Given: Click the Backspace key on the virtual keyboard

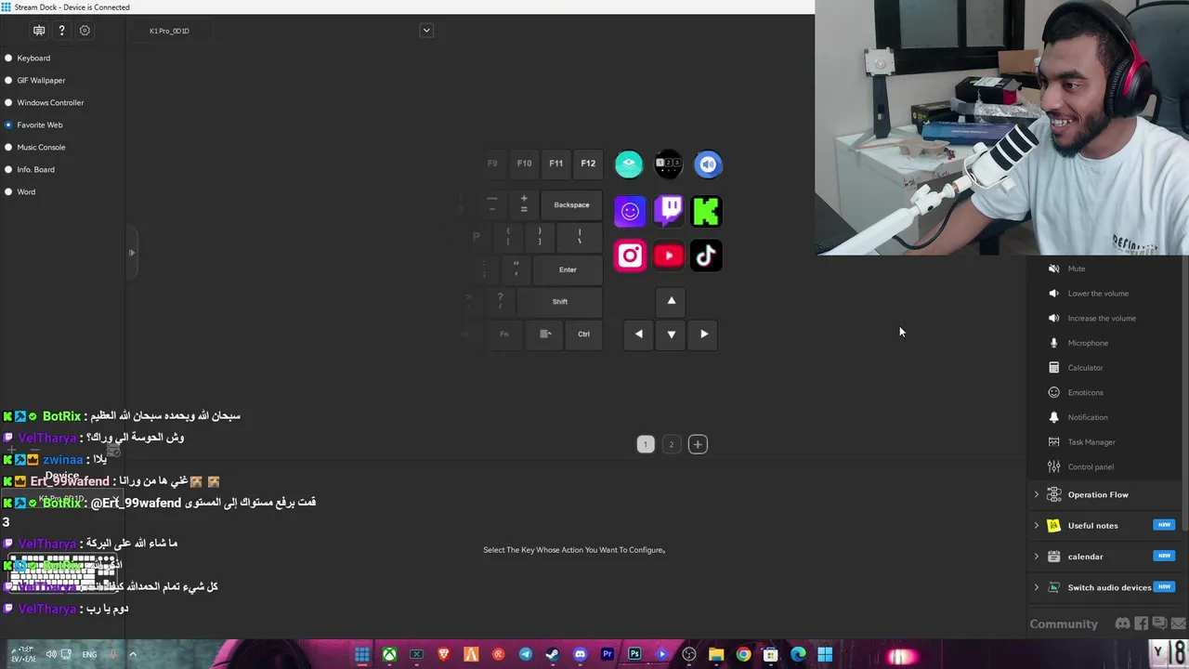Looking at the screenshot, I should (x=571, y=205).
